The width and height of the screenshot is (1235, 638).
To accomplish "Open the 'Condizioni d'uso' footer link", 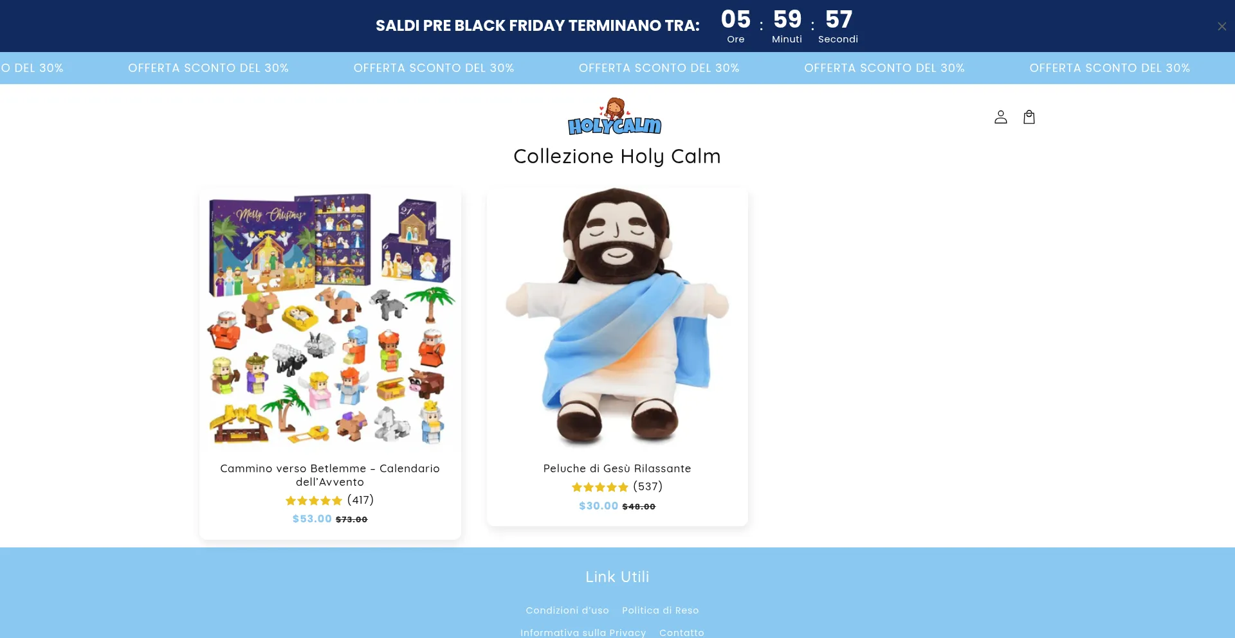I will pos(567,610).
